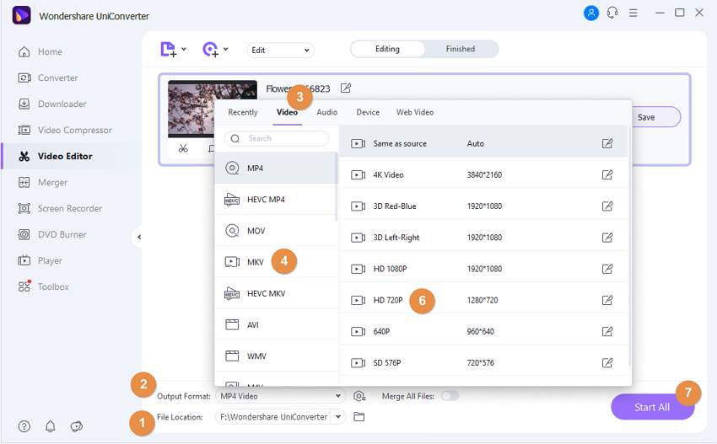Click the Flower video thumbnail
The image size is (717, 444).
(213, 109)
